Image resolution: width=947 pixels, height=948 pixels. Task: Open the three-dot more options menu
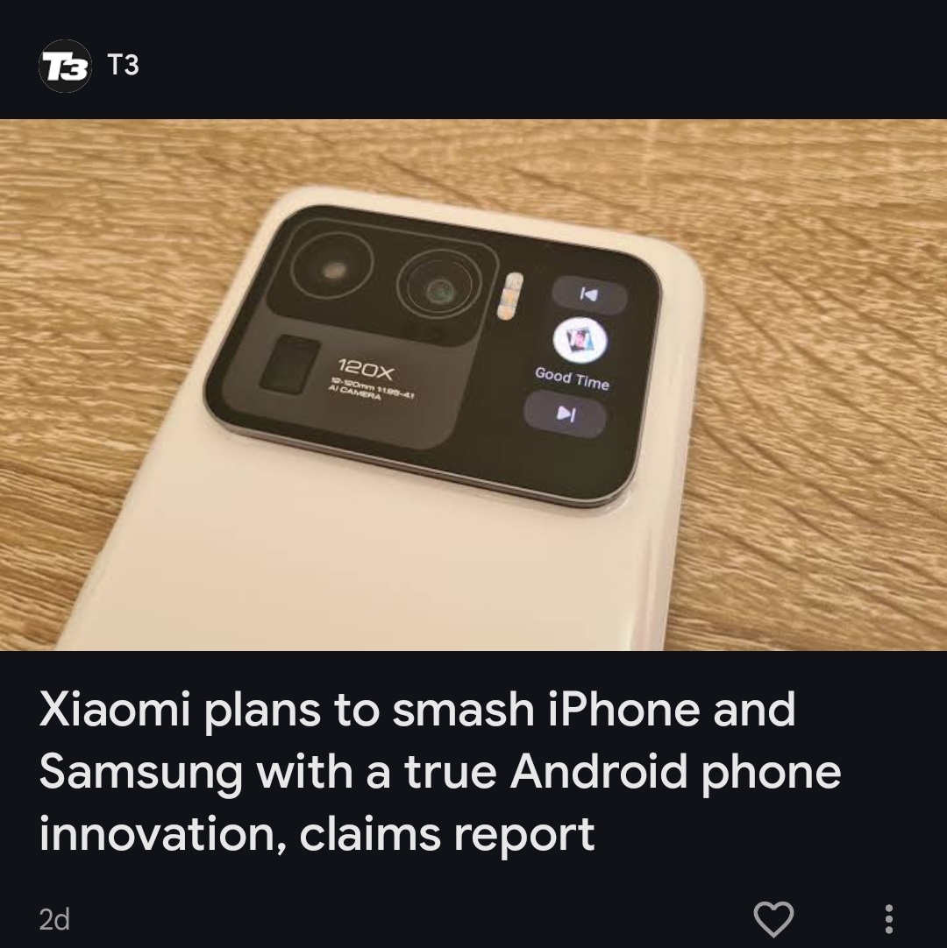(888, 918)
